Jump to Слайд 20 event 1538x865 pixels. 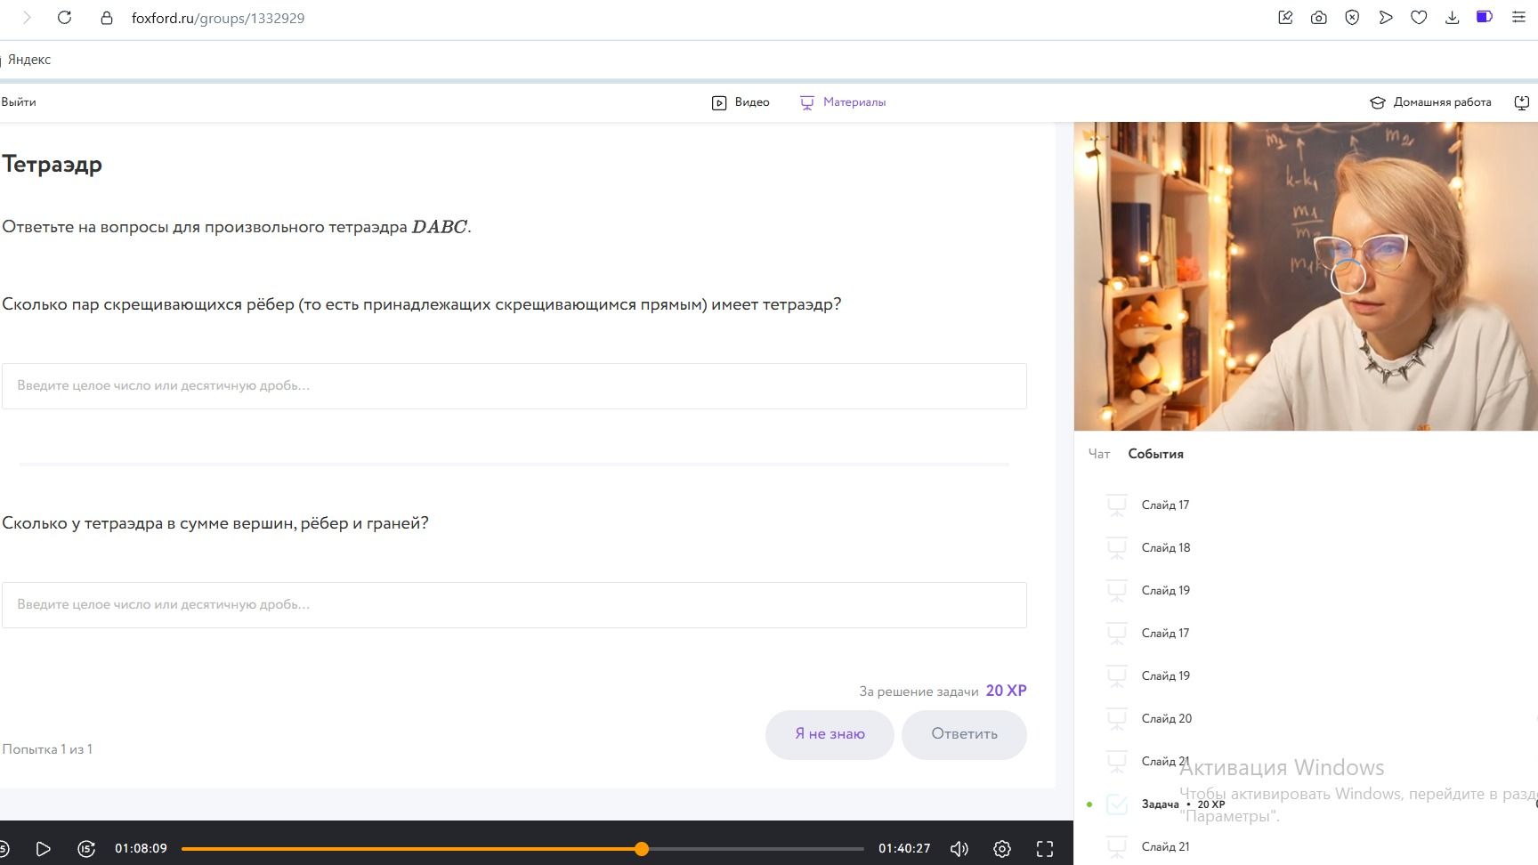[1167, 718]
